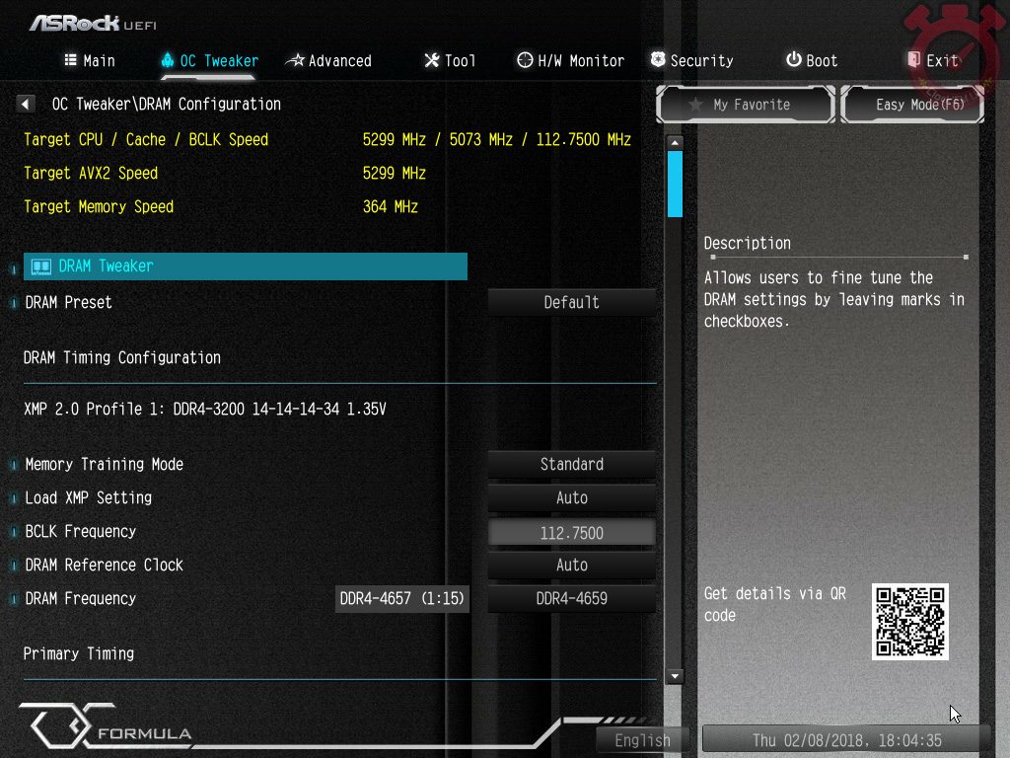Viewport: 1010px width, 758px height.
Task: Click the info marker beside DRAM Preset
Action: click(x=14, y=303)
